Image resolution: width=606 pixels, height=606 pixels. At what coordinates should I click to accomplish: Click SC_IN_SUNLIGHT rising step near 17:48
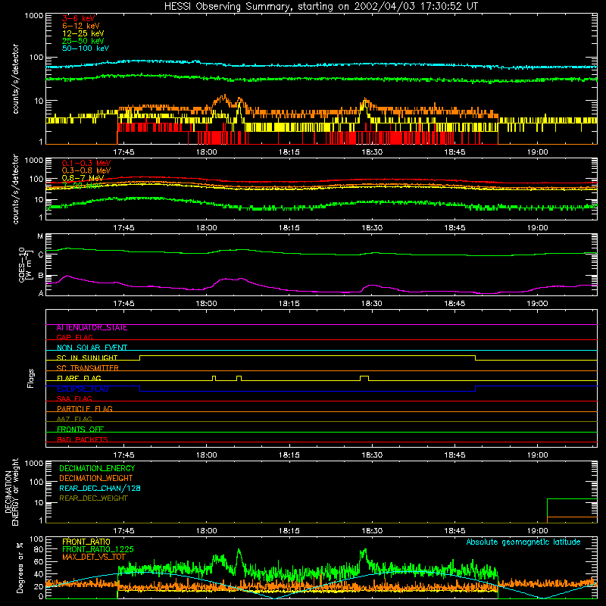click(x=140, y=358)
